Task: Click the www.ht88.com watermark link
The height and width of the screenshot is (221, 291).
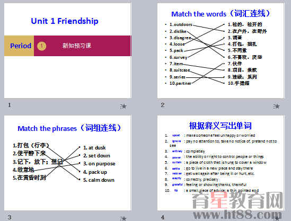Action: pos(237,215)
